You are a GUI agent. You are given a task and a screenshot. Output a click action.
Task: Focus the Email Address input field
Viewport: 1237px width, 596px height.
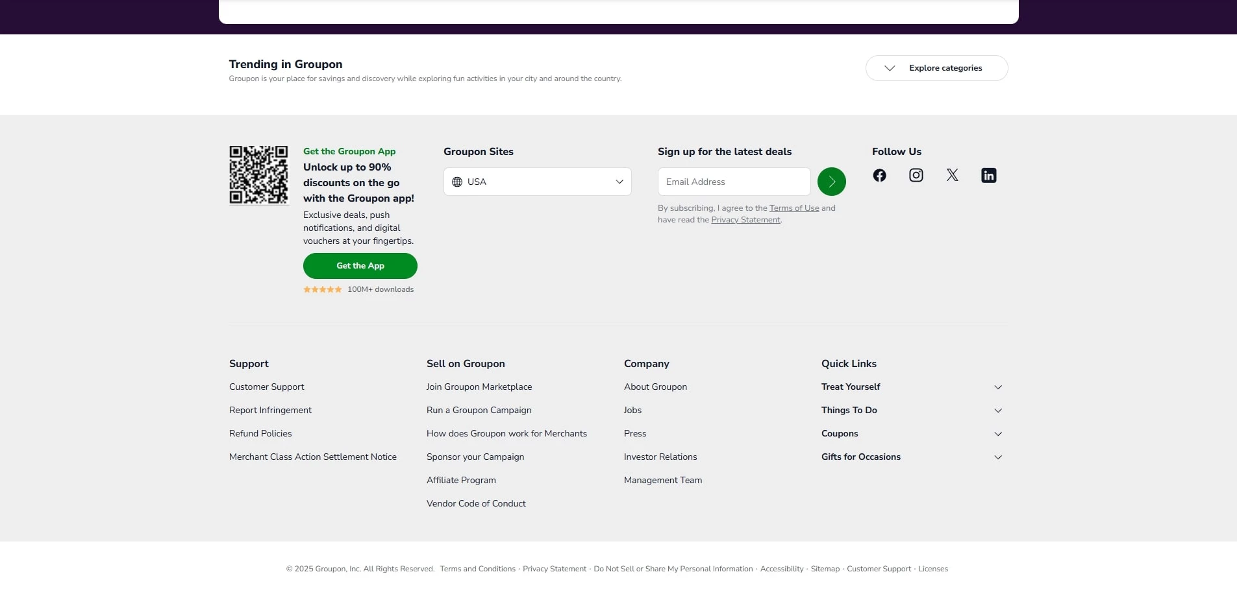pos(734,182)
